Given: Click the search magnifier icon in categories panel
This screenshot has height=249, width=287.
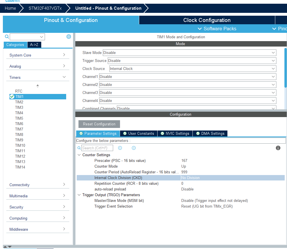Looking at the screenshot, I should tap(7, 37).
